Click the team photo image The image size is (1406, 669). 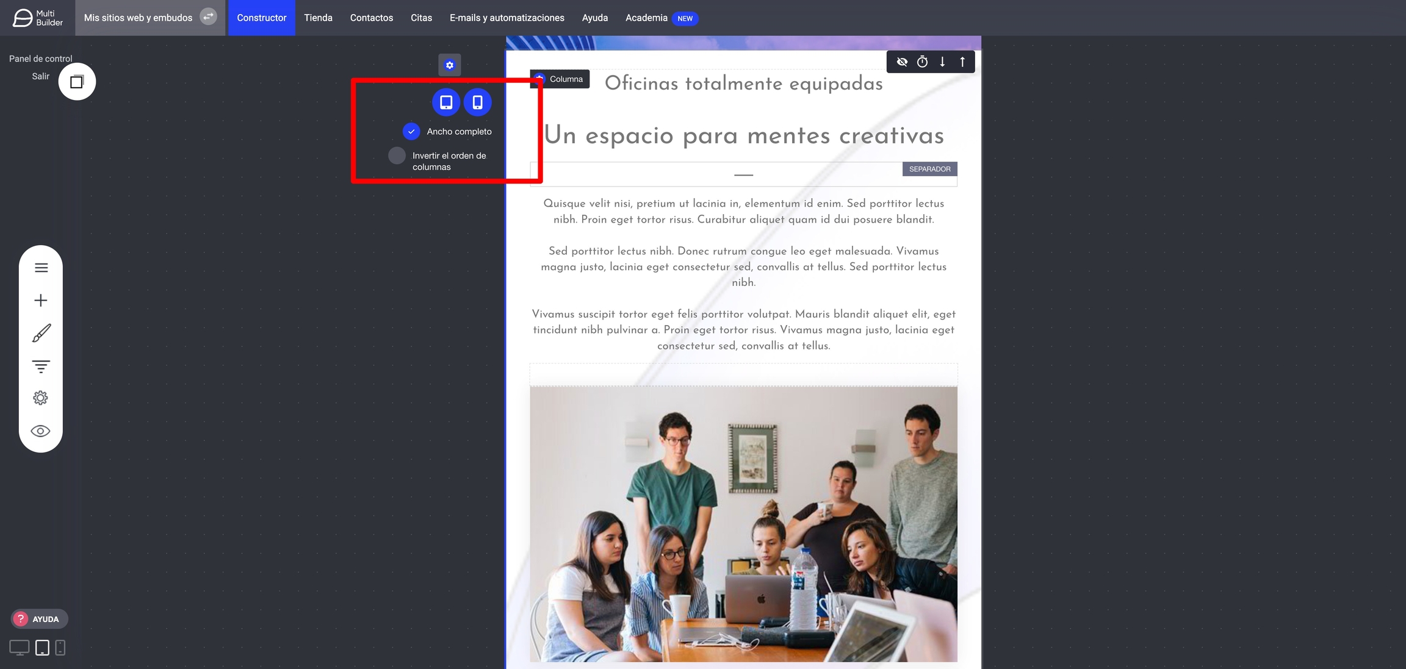743,523
